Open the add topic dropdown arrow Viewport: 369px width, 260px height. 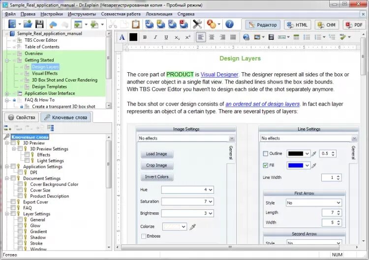pyautogui.click(x=86, y=24)
